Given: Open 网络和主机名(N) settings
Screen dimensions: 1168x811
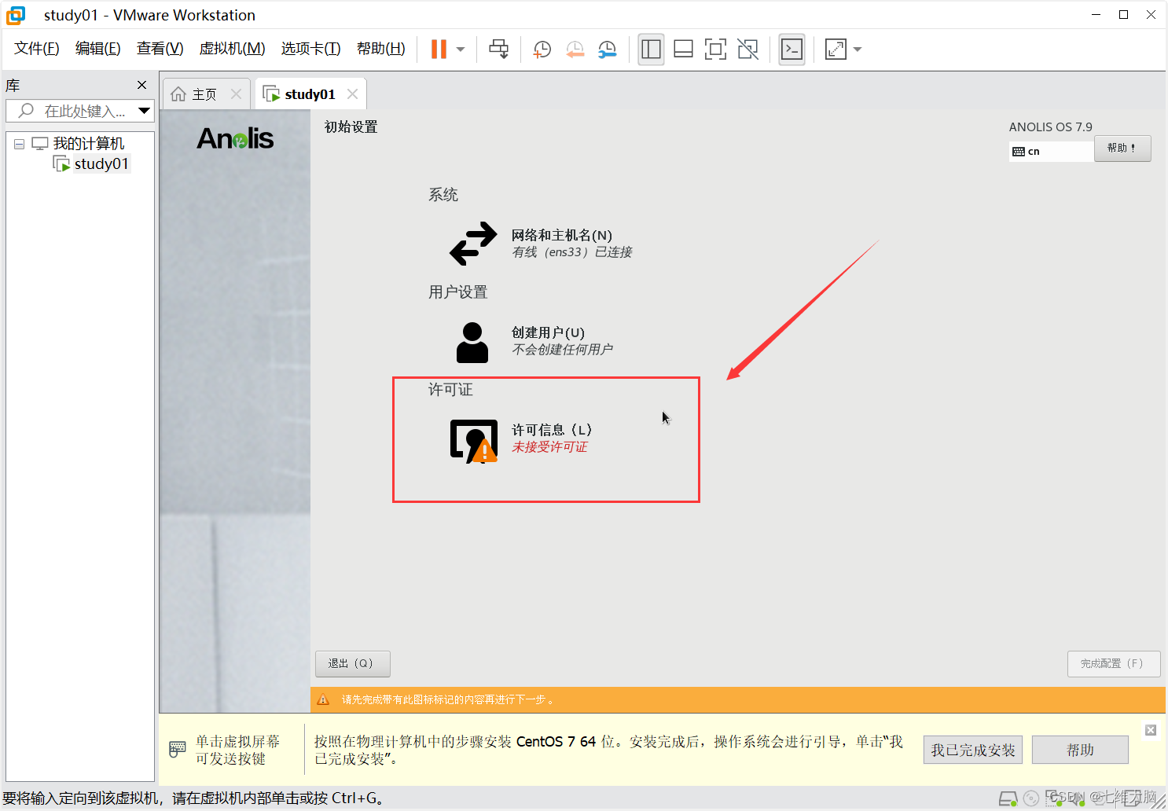Looking at the screenshot, I should [x=561, y=235].
